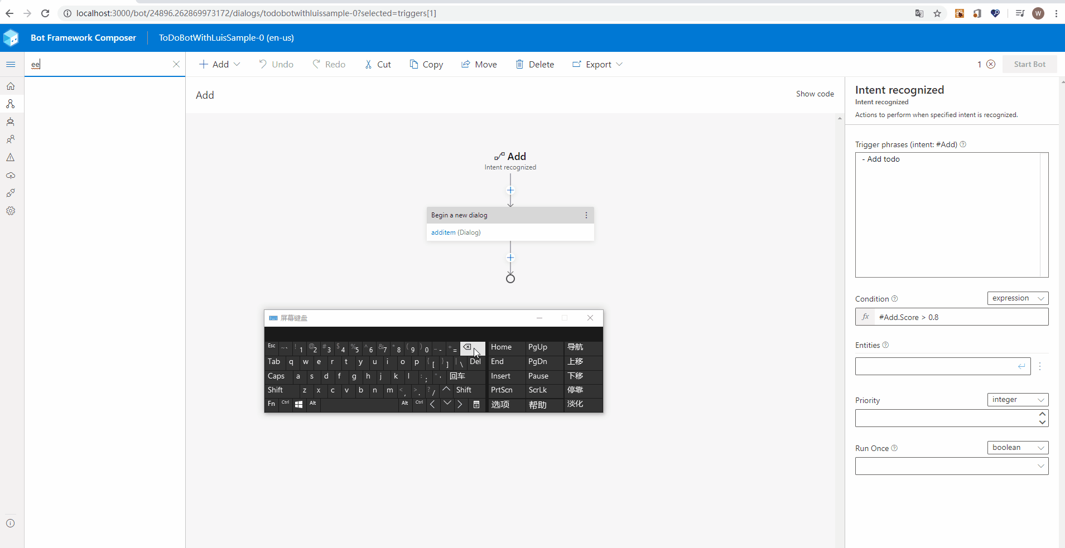This screenshot has width=1065, height=548.
Task: Click the Windows key on on-screen keyboard
Action: tap(299, 404)
